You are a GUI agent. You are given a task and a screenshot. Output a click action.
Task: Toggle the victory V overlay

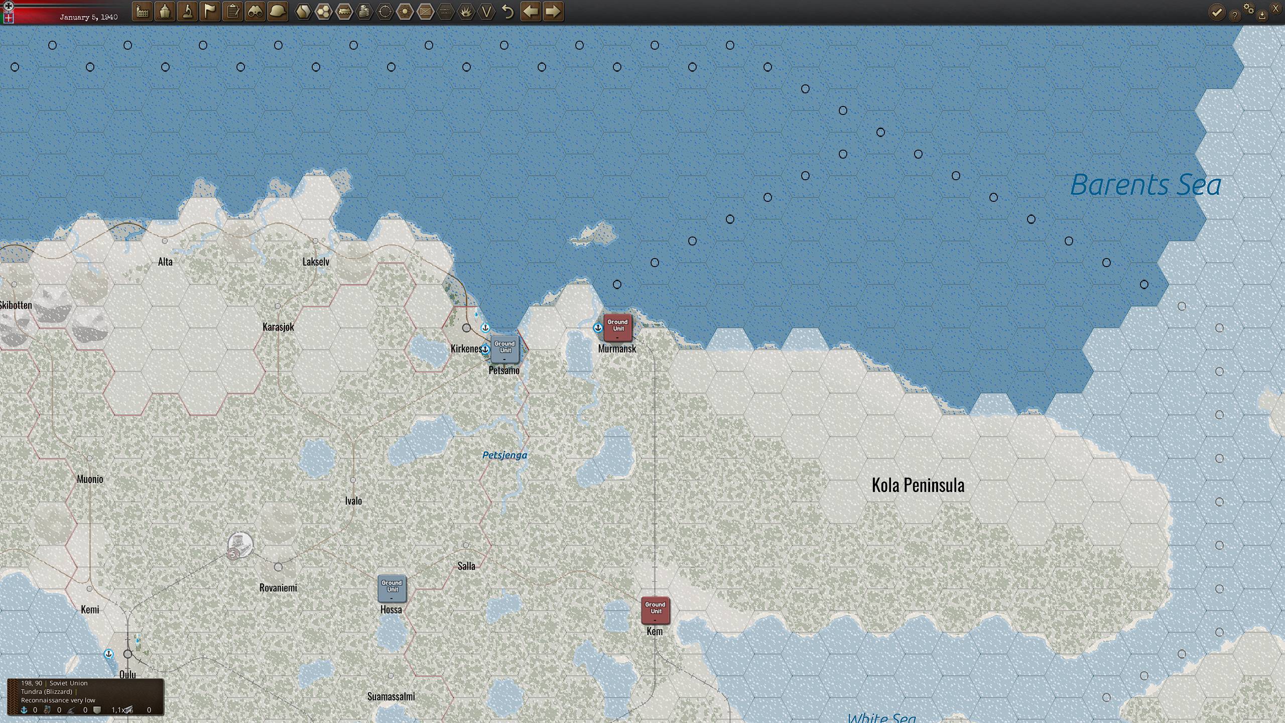486,12
